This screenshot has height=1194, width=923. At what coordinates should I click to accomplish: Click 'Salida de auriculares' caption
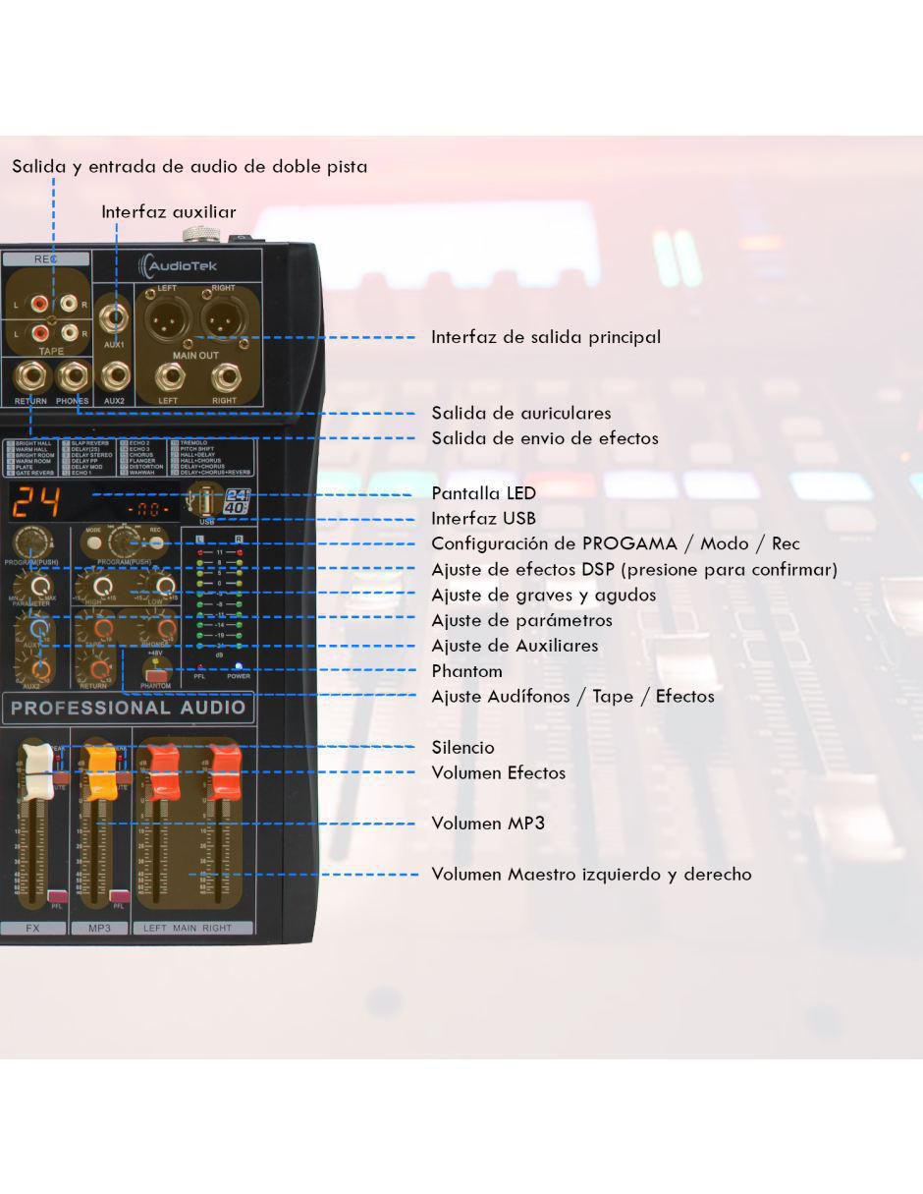point(521,413)
